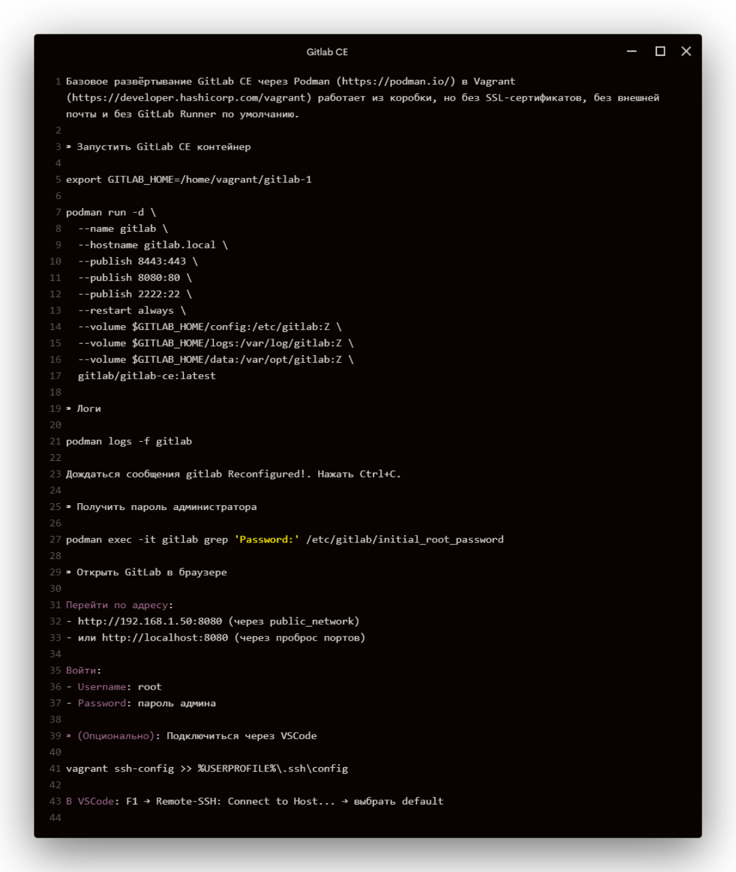This screenshot has width=736, height=872.
Task: Click line number 43 in the gutter
Action: tap(55, 801)
